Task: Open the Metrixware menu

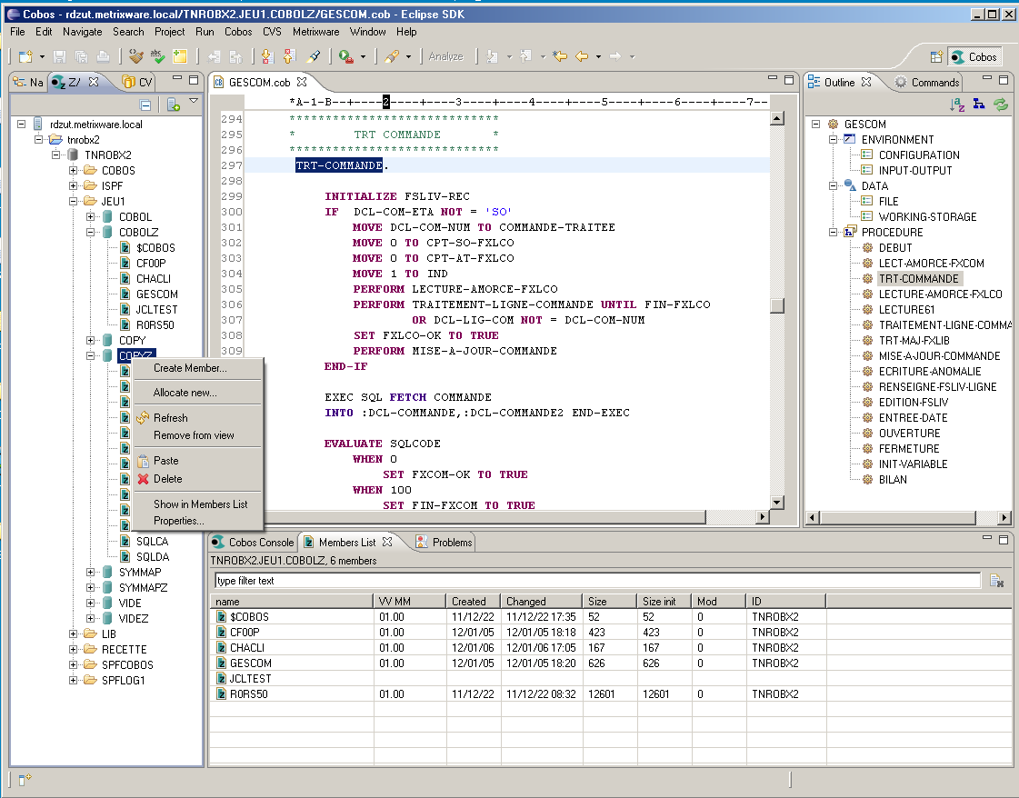Action: [x=315, y=31]
